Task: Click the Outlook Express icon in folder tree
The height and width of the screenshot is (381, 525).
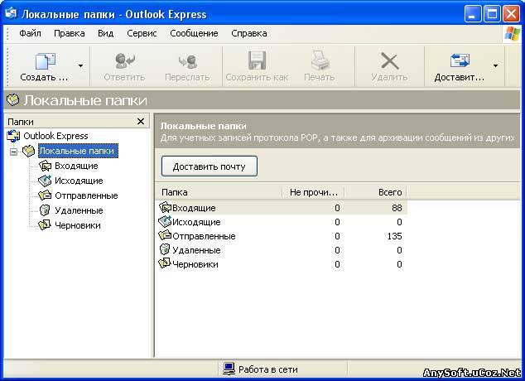Action: (14, 136)
